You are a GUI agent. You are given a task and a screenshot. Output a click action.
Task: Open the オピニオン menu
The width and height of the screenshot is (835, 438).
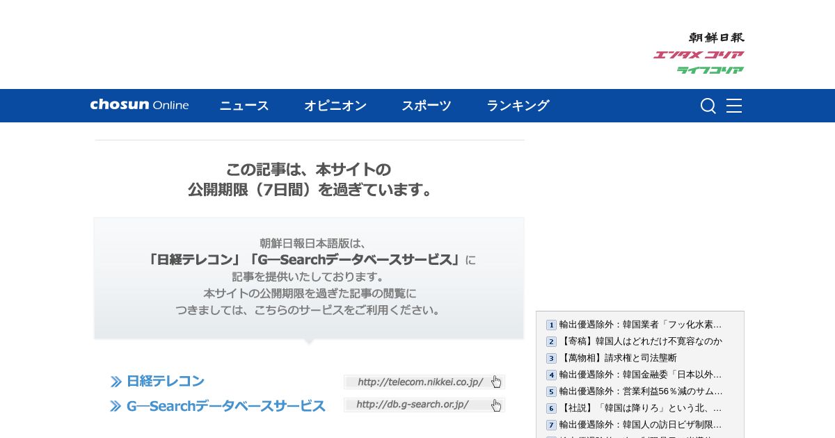(x=335, y=106)
